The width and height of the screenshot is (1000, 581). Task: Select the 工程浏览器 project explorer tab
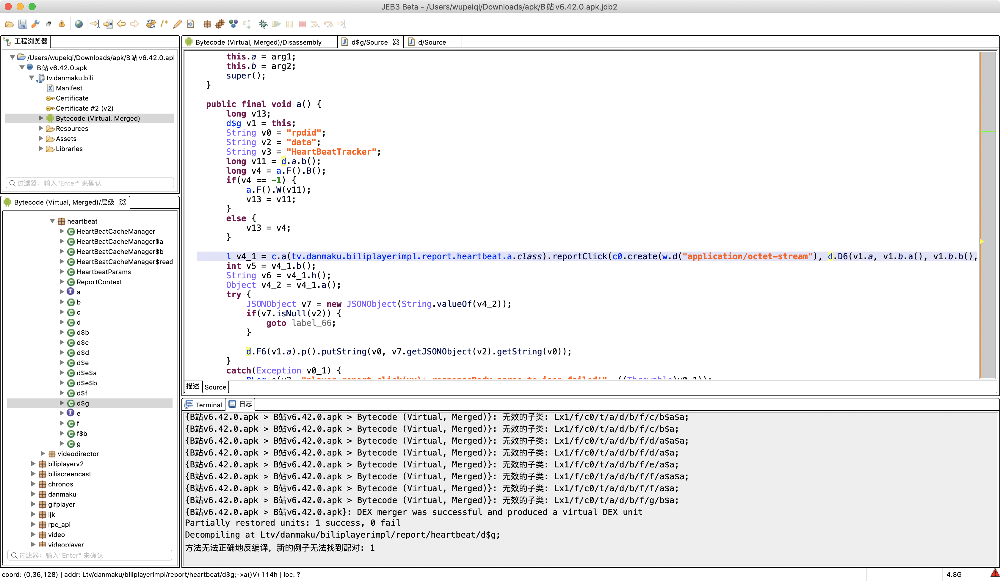(26, 41)
